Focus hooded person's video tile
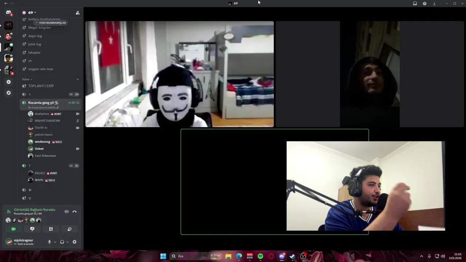 pyautogui.click(x=370, y=74)
